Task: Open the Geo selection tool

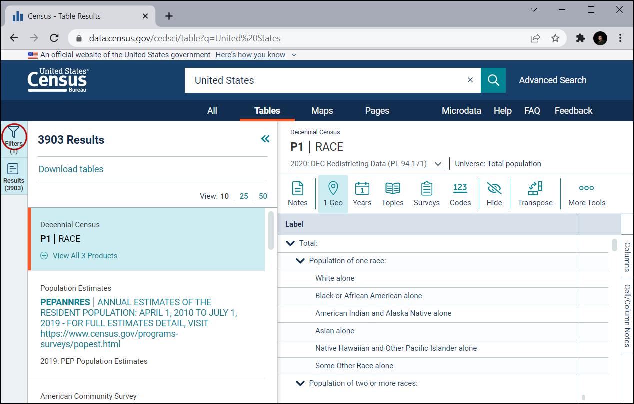Action: 333,194
